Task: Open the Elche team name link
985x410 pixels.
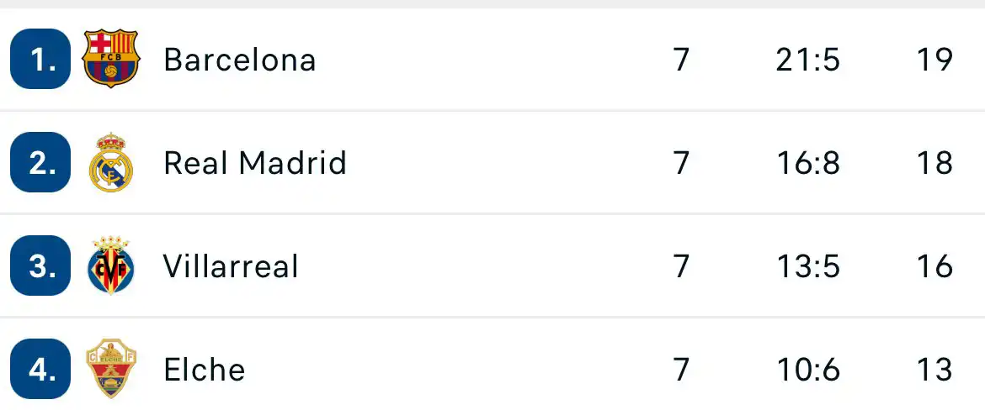Action: click(x=205, y=369)
